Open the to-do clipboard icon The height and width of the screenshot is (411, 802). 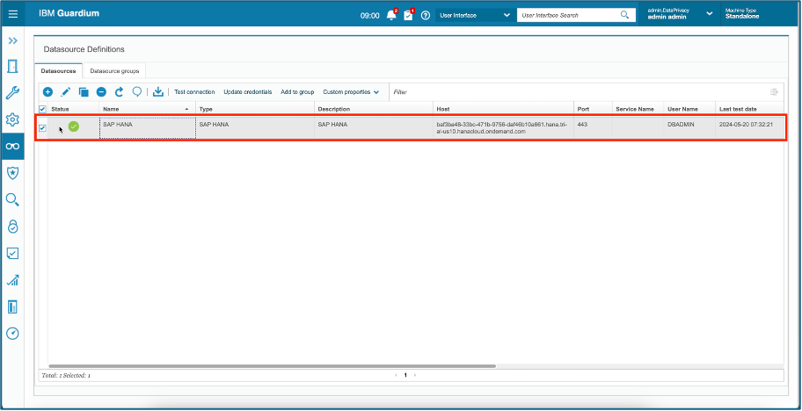[x=408, y=15]
